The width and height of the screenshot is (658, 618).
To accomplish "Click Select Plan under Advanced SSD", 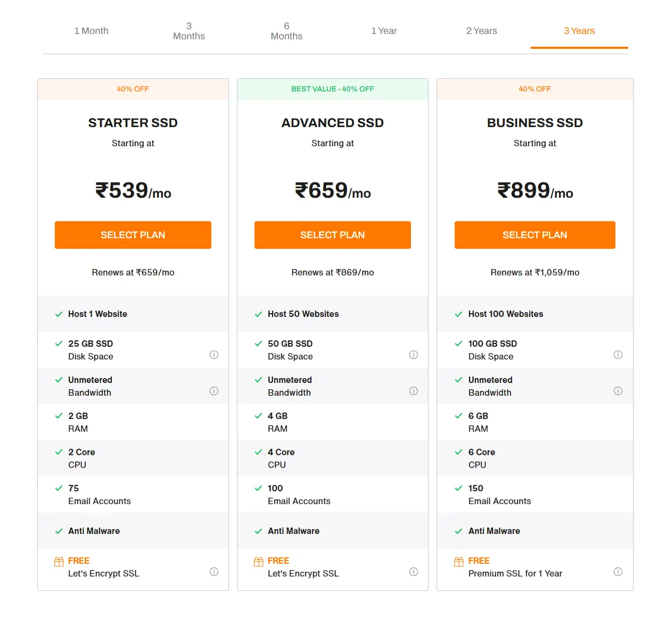I will pos(332,235).
